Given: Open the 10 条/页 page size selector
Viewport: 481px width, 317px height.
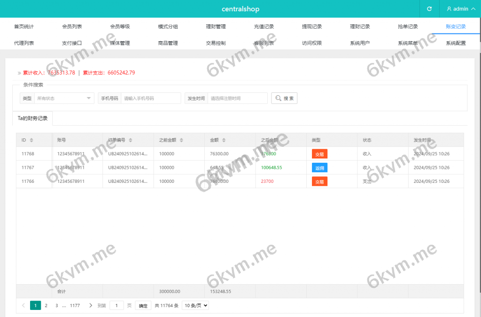Looking at the screenshot, I should click(x=195, y=305).
